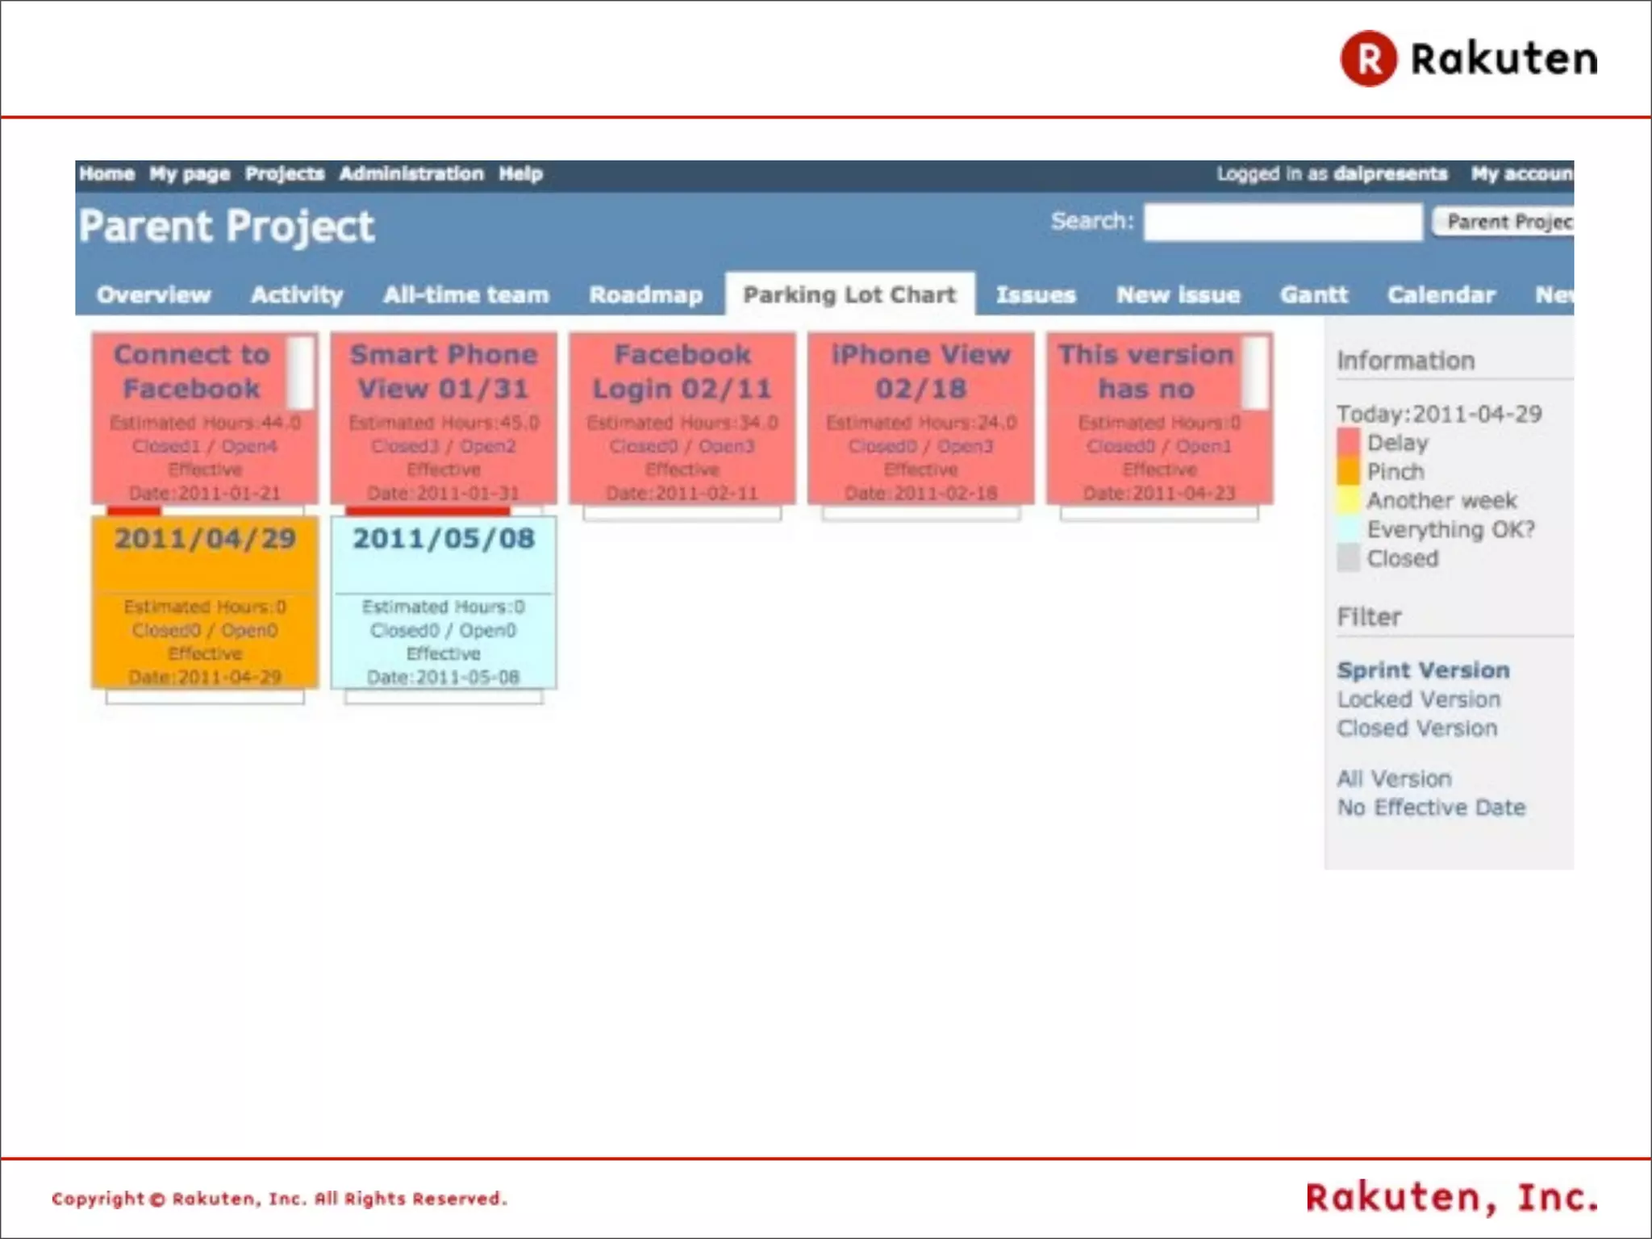Image resolution: width=1652 pixels, height=1239 pixels.
Task: Open Administration in top menu
Action: pos(411,174)
